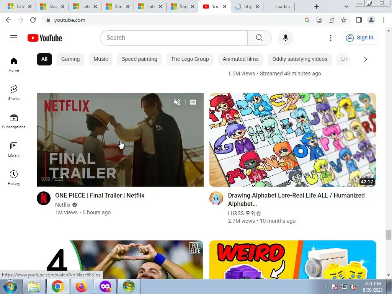The image size is (392, 294).
Task: Open Shorts in the sidebar
Action: click(x=14, y=93)
